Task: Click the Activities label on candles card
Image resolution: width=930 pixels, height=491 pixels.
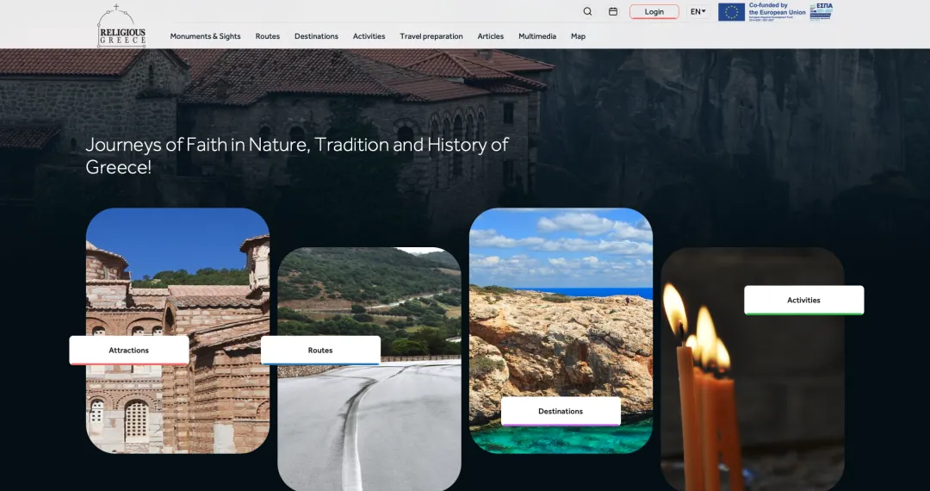Action: point(803,301)
